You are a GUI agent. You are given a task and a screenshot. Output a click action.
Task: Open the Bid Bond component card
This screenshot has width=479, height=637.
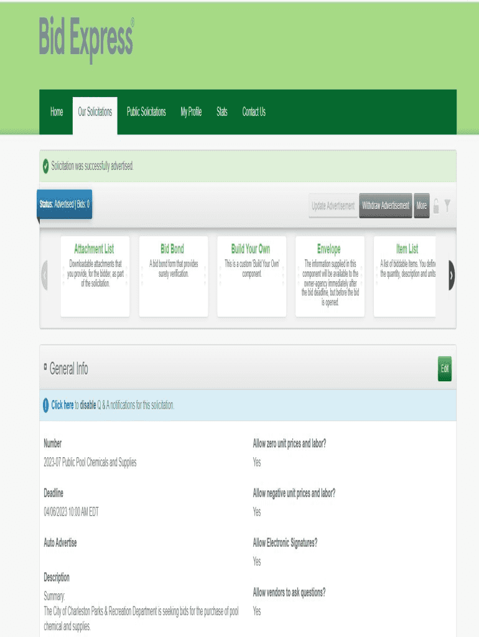(172, 276)
